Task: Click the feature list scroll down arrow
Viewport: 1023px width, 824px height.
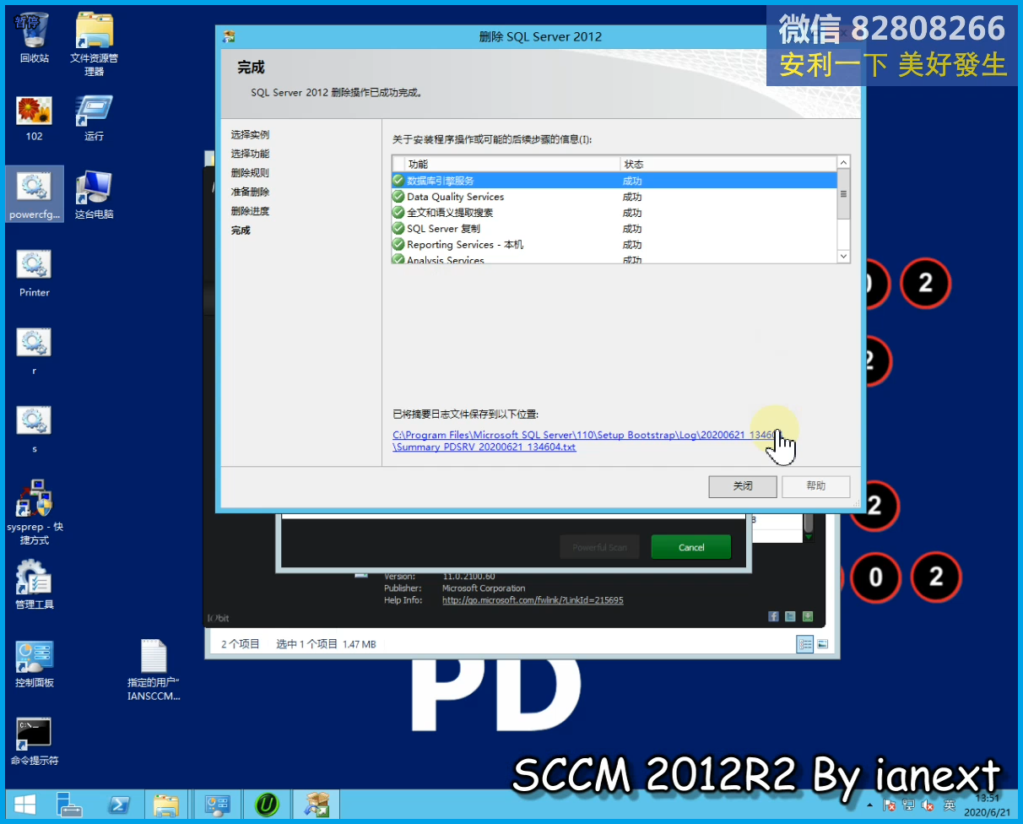Action: 843,256
